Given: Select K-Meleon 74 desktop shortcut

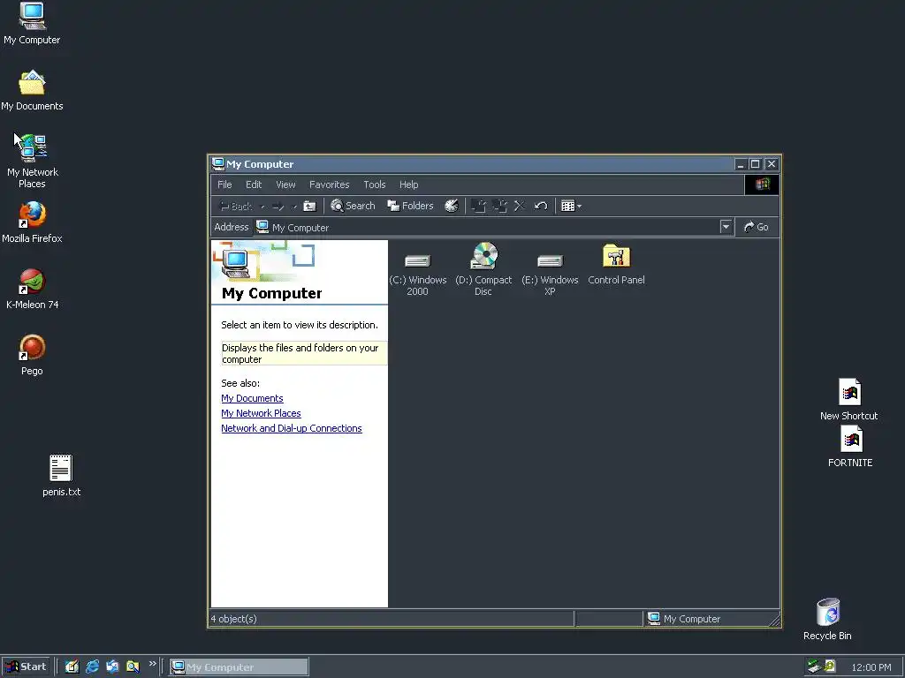Looking at the screenshot, I should point(33,289).
